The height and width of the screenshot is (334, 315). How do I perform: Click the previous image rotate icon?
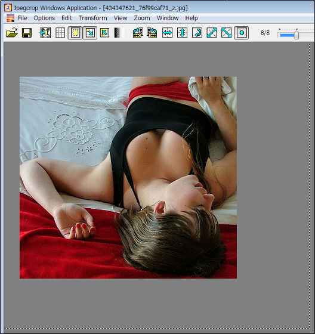click(x=138, y=33)
